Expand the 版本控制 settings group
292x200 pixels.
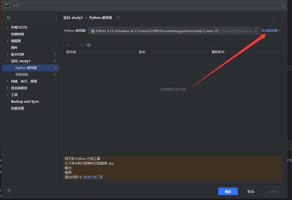[8, 54]
